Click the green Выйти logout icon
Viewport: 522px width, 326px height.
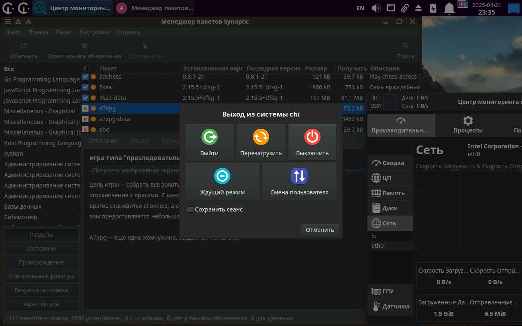(210, 137)
